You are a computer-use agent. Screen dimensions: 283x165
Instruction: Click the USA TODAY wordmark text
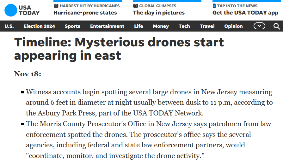29,10
